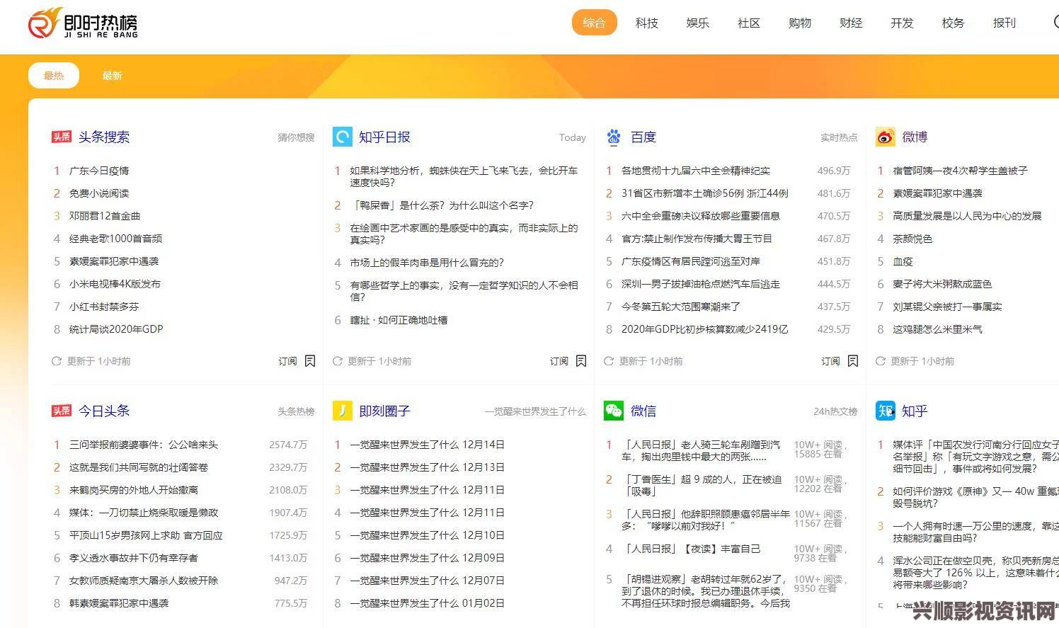Click refresh icon in 知乎日报 card
This screenshot has width=1059, height=628.
(338, 361)
